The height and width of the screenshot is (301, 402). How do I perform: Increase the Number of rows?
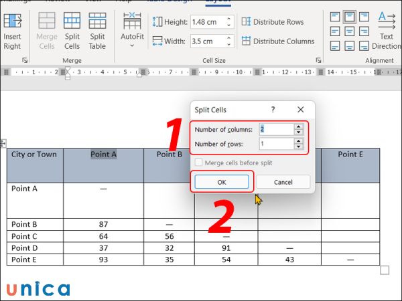pos(298,141)
